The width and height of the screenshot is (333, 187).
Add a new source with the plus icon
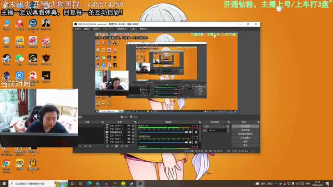pyautogui.click(x=107, y=146)
